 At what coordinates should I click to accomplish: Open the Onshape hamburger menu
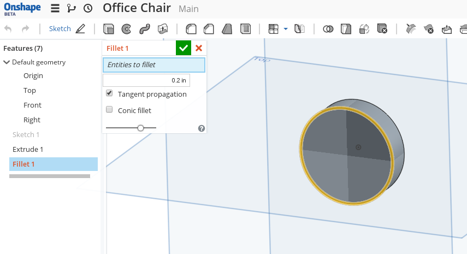click(x=55, y=9)
